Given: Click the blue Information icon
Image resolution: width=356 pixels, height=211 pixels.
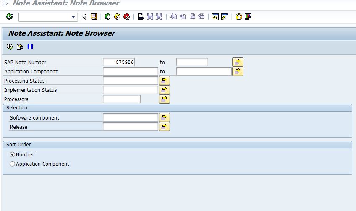Looking at the screenshot, I should [x=30, y=47].
